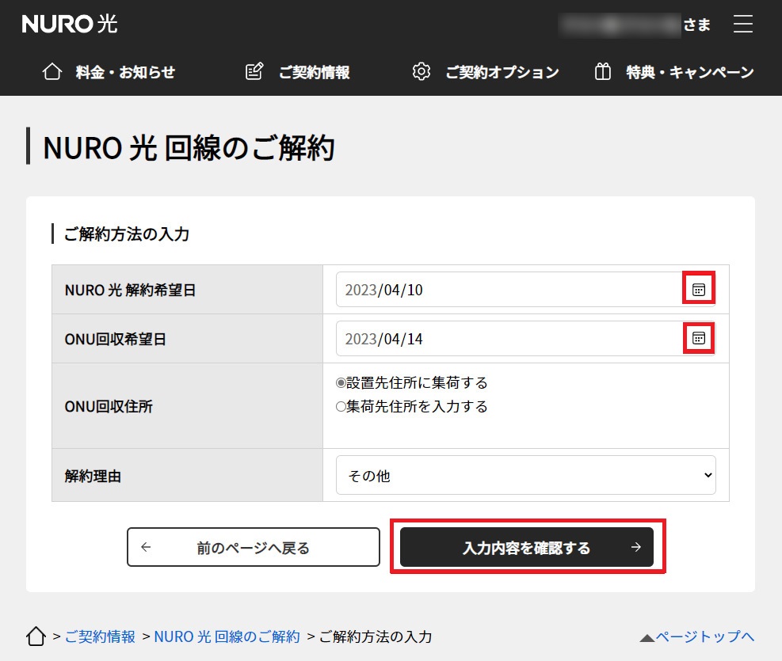
Task: Click the right arrow in 入力内容を確認する button
Action: click(x=636, y=547)
